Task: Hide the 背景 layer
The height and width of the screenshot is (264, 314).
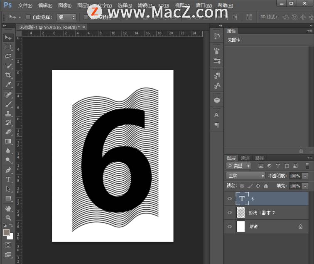Action: pyautogui.click(x=229, y=227)
